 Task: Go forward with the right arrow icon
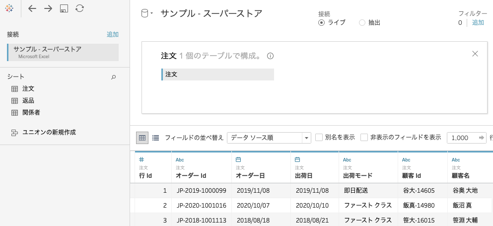tap(48, 8)
